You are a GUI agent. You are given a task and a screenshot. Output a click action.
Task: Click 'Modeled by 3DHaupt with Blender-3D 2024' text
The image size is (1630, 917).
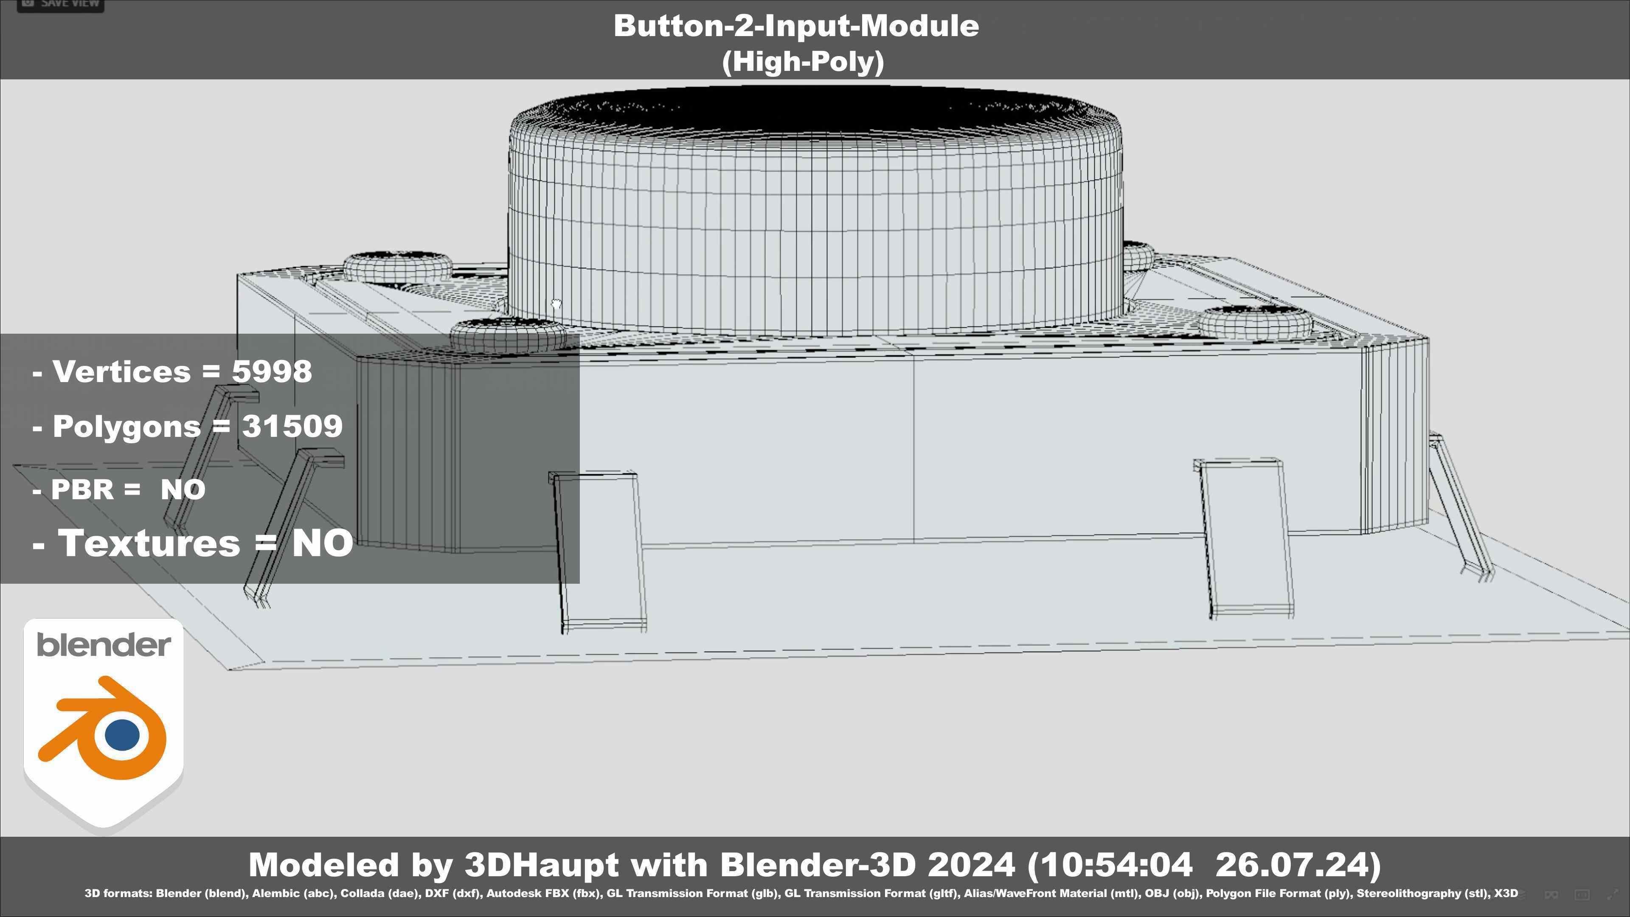click(x=632, y=865)
